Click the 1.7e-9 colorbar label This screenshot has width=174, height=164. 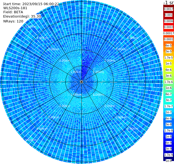pyautogui.click(x=169, y=155)
